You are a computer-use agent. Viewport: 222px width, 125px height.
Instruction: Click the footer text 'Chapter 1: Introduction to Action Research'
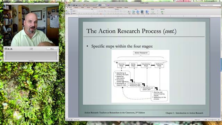click(x=184, y=113)
